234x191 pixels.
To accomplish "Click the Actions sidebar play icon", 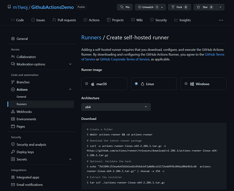I will click(x=13, y=89).
